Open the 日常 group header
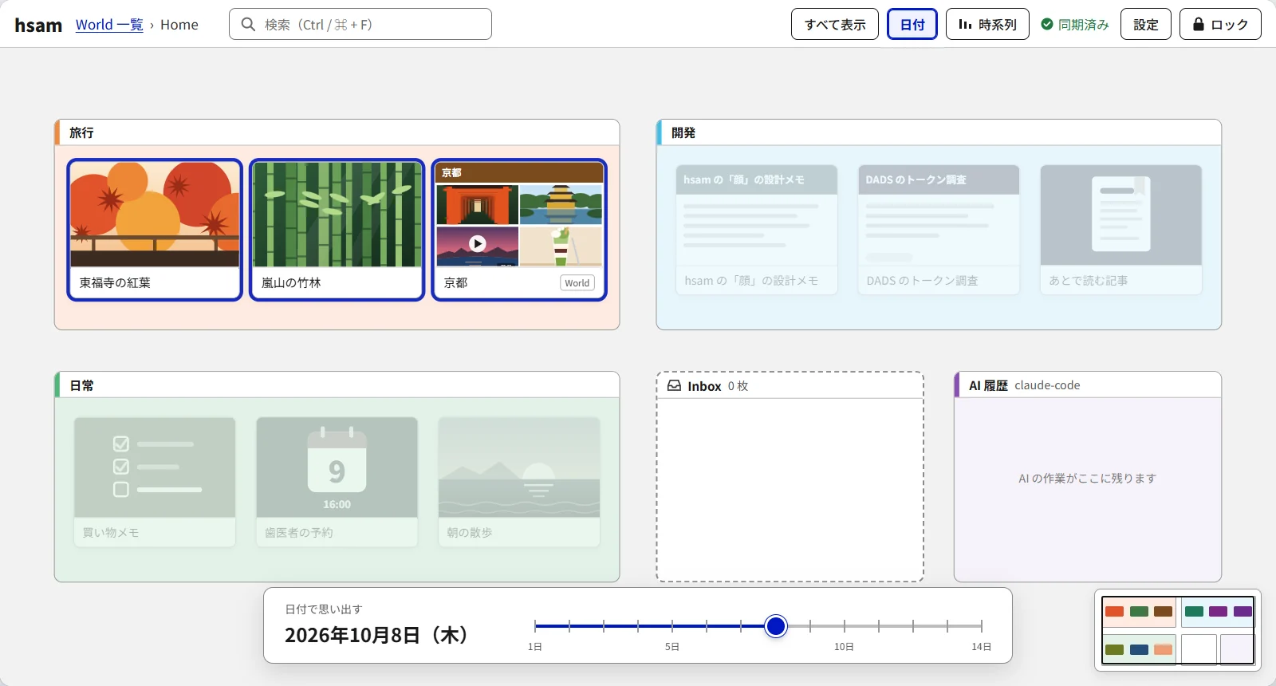1276x686 pixels. tap(337, 384)
